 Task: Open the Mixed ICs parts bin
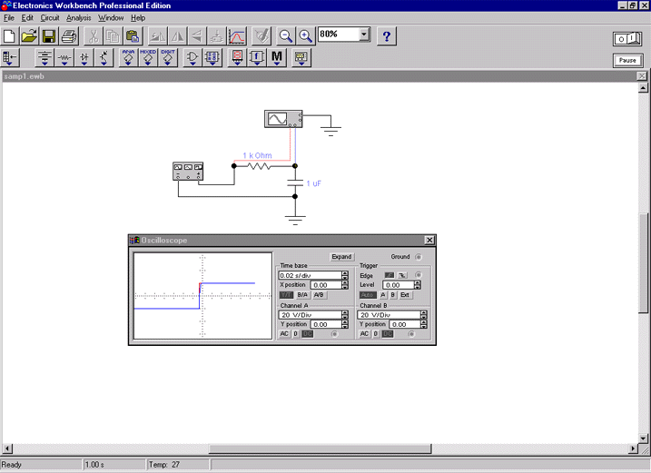coord(148,57)
